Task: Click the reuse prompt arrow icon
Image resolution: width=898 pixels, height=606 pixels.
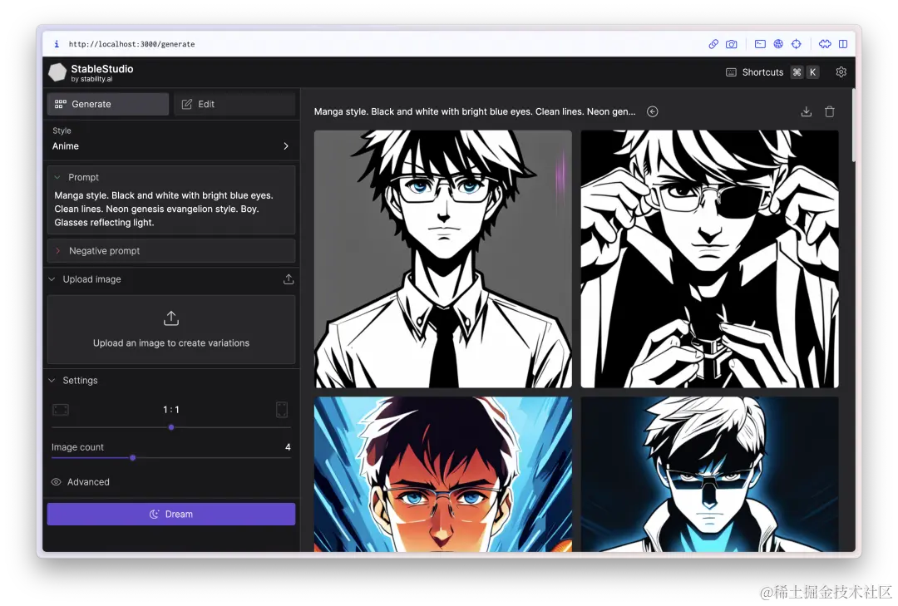Action: click(653, 111)
